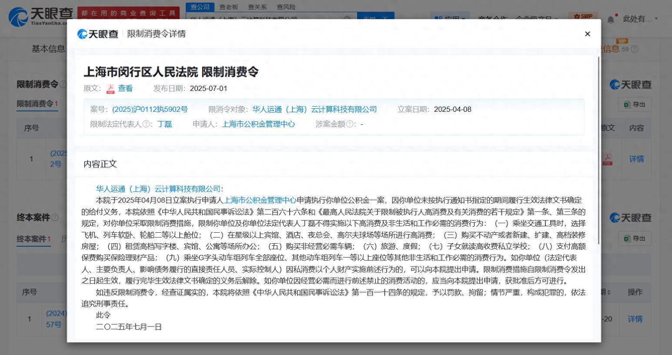The image size is (672, 355).
Task: Open the SVIP badge in header
Action: tap(582, 17)
